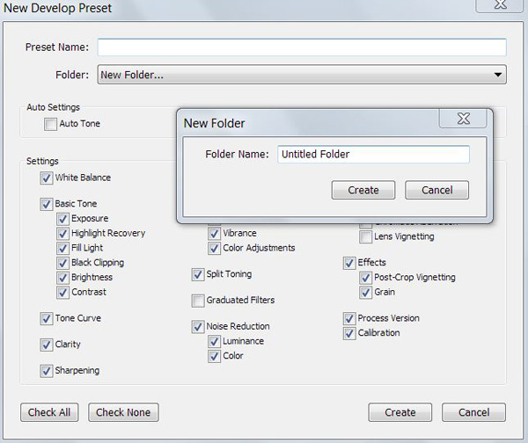The width and height of the screenshot is (528, 443).
Task: Uncheck the Exposure checkbox
Action: click(63, 219)
